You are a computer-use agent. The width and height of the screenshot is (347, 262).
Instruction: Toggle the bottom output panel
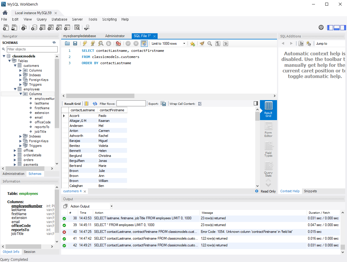pyautogui.click(x=337, y=27)
